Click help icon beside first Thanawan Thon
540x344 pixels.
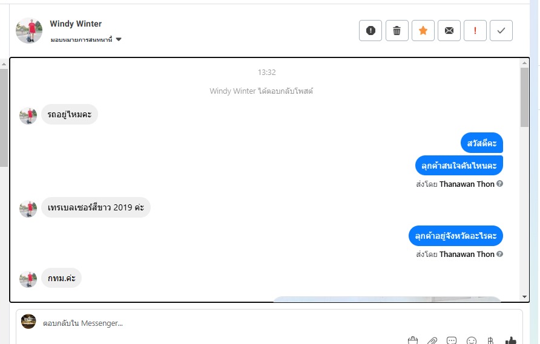pyautogui.click(x=499, y=184)
